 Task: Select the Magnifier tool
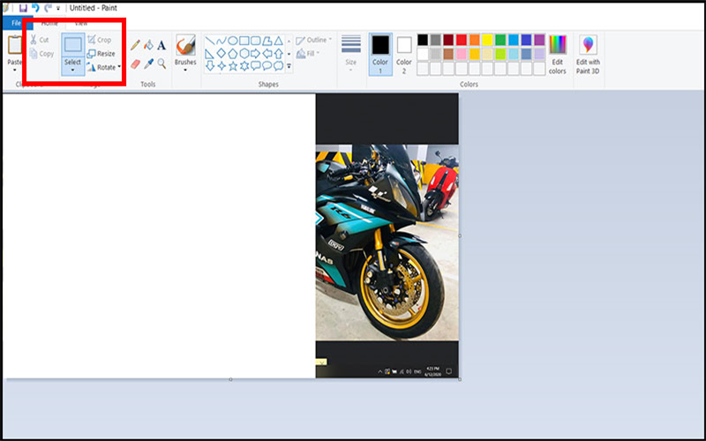point(161,64)
